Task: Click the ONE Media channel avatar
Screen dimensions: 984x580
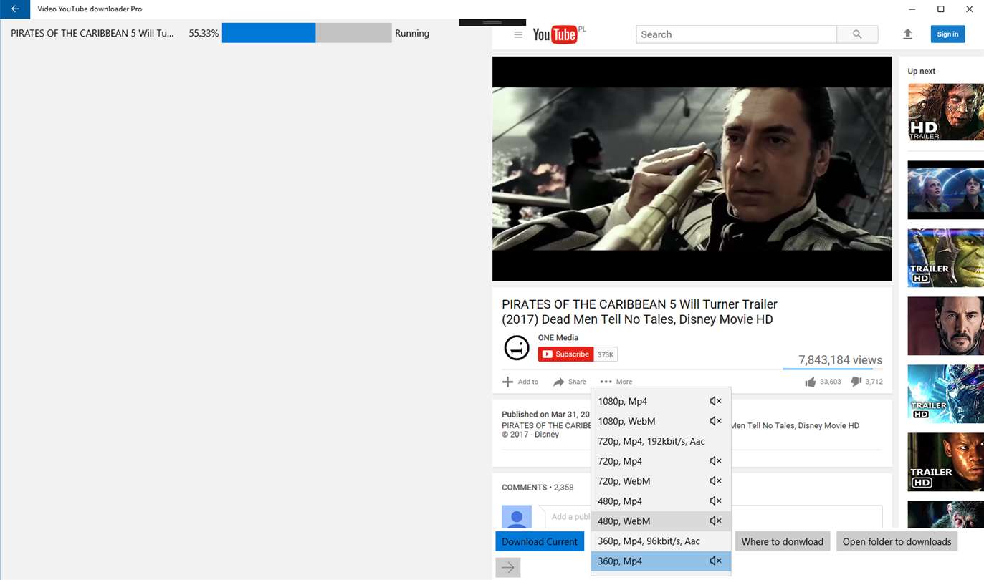Action: pos(516,348)
